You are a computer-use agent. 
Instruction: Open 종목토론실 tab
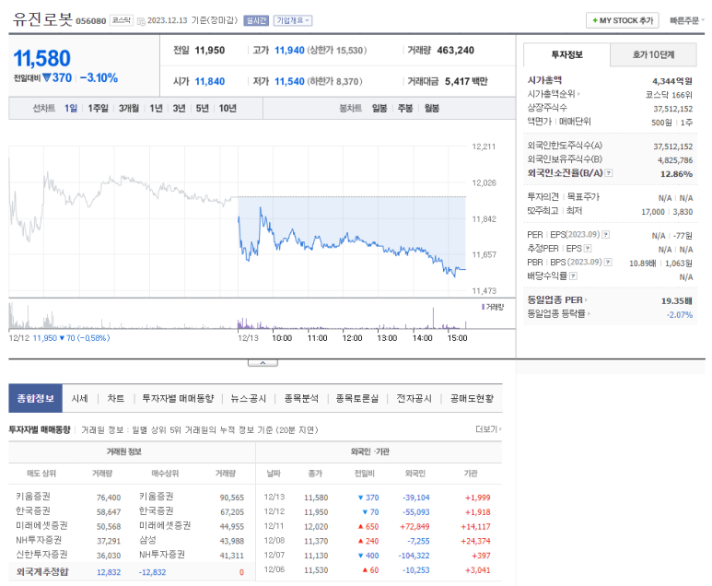pyautogui.click(x=356, y=398)
